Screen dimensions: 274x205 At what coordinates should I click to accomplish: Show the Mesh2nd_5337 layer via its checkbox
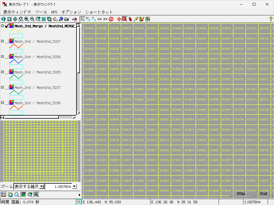click(7, 41)
